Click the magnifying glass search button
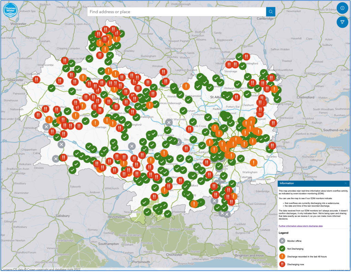351x273 pixels. point(271,12)
